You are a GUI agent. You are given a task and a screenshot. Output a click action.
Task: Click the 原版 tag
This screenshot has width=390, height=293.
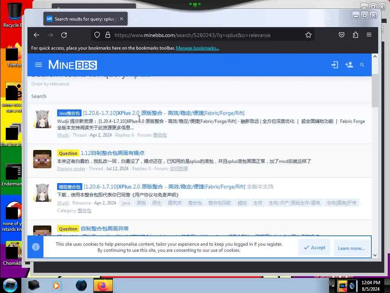(141, 203)
